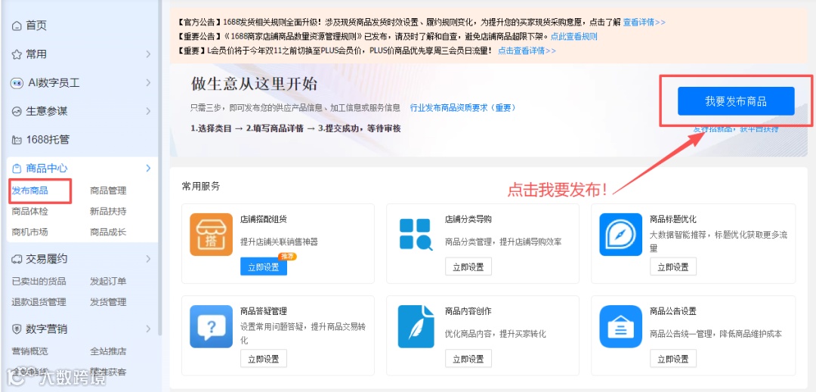Click the 首页 menu label
Image resolution: width=816 pixels, height=392 pixels.
click(36, 26)
